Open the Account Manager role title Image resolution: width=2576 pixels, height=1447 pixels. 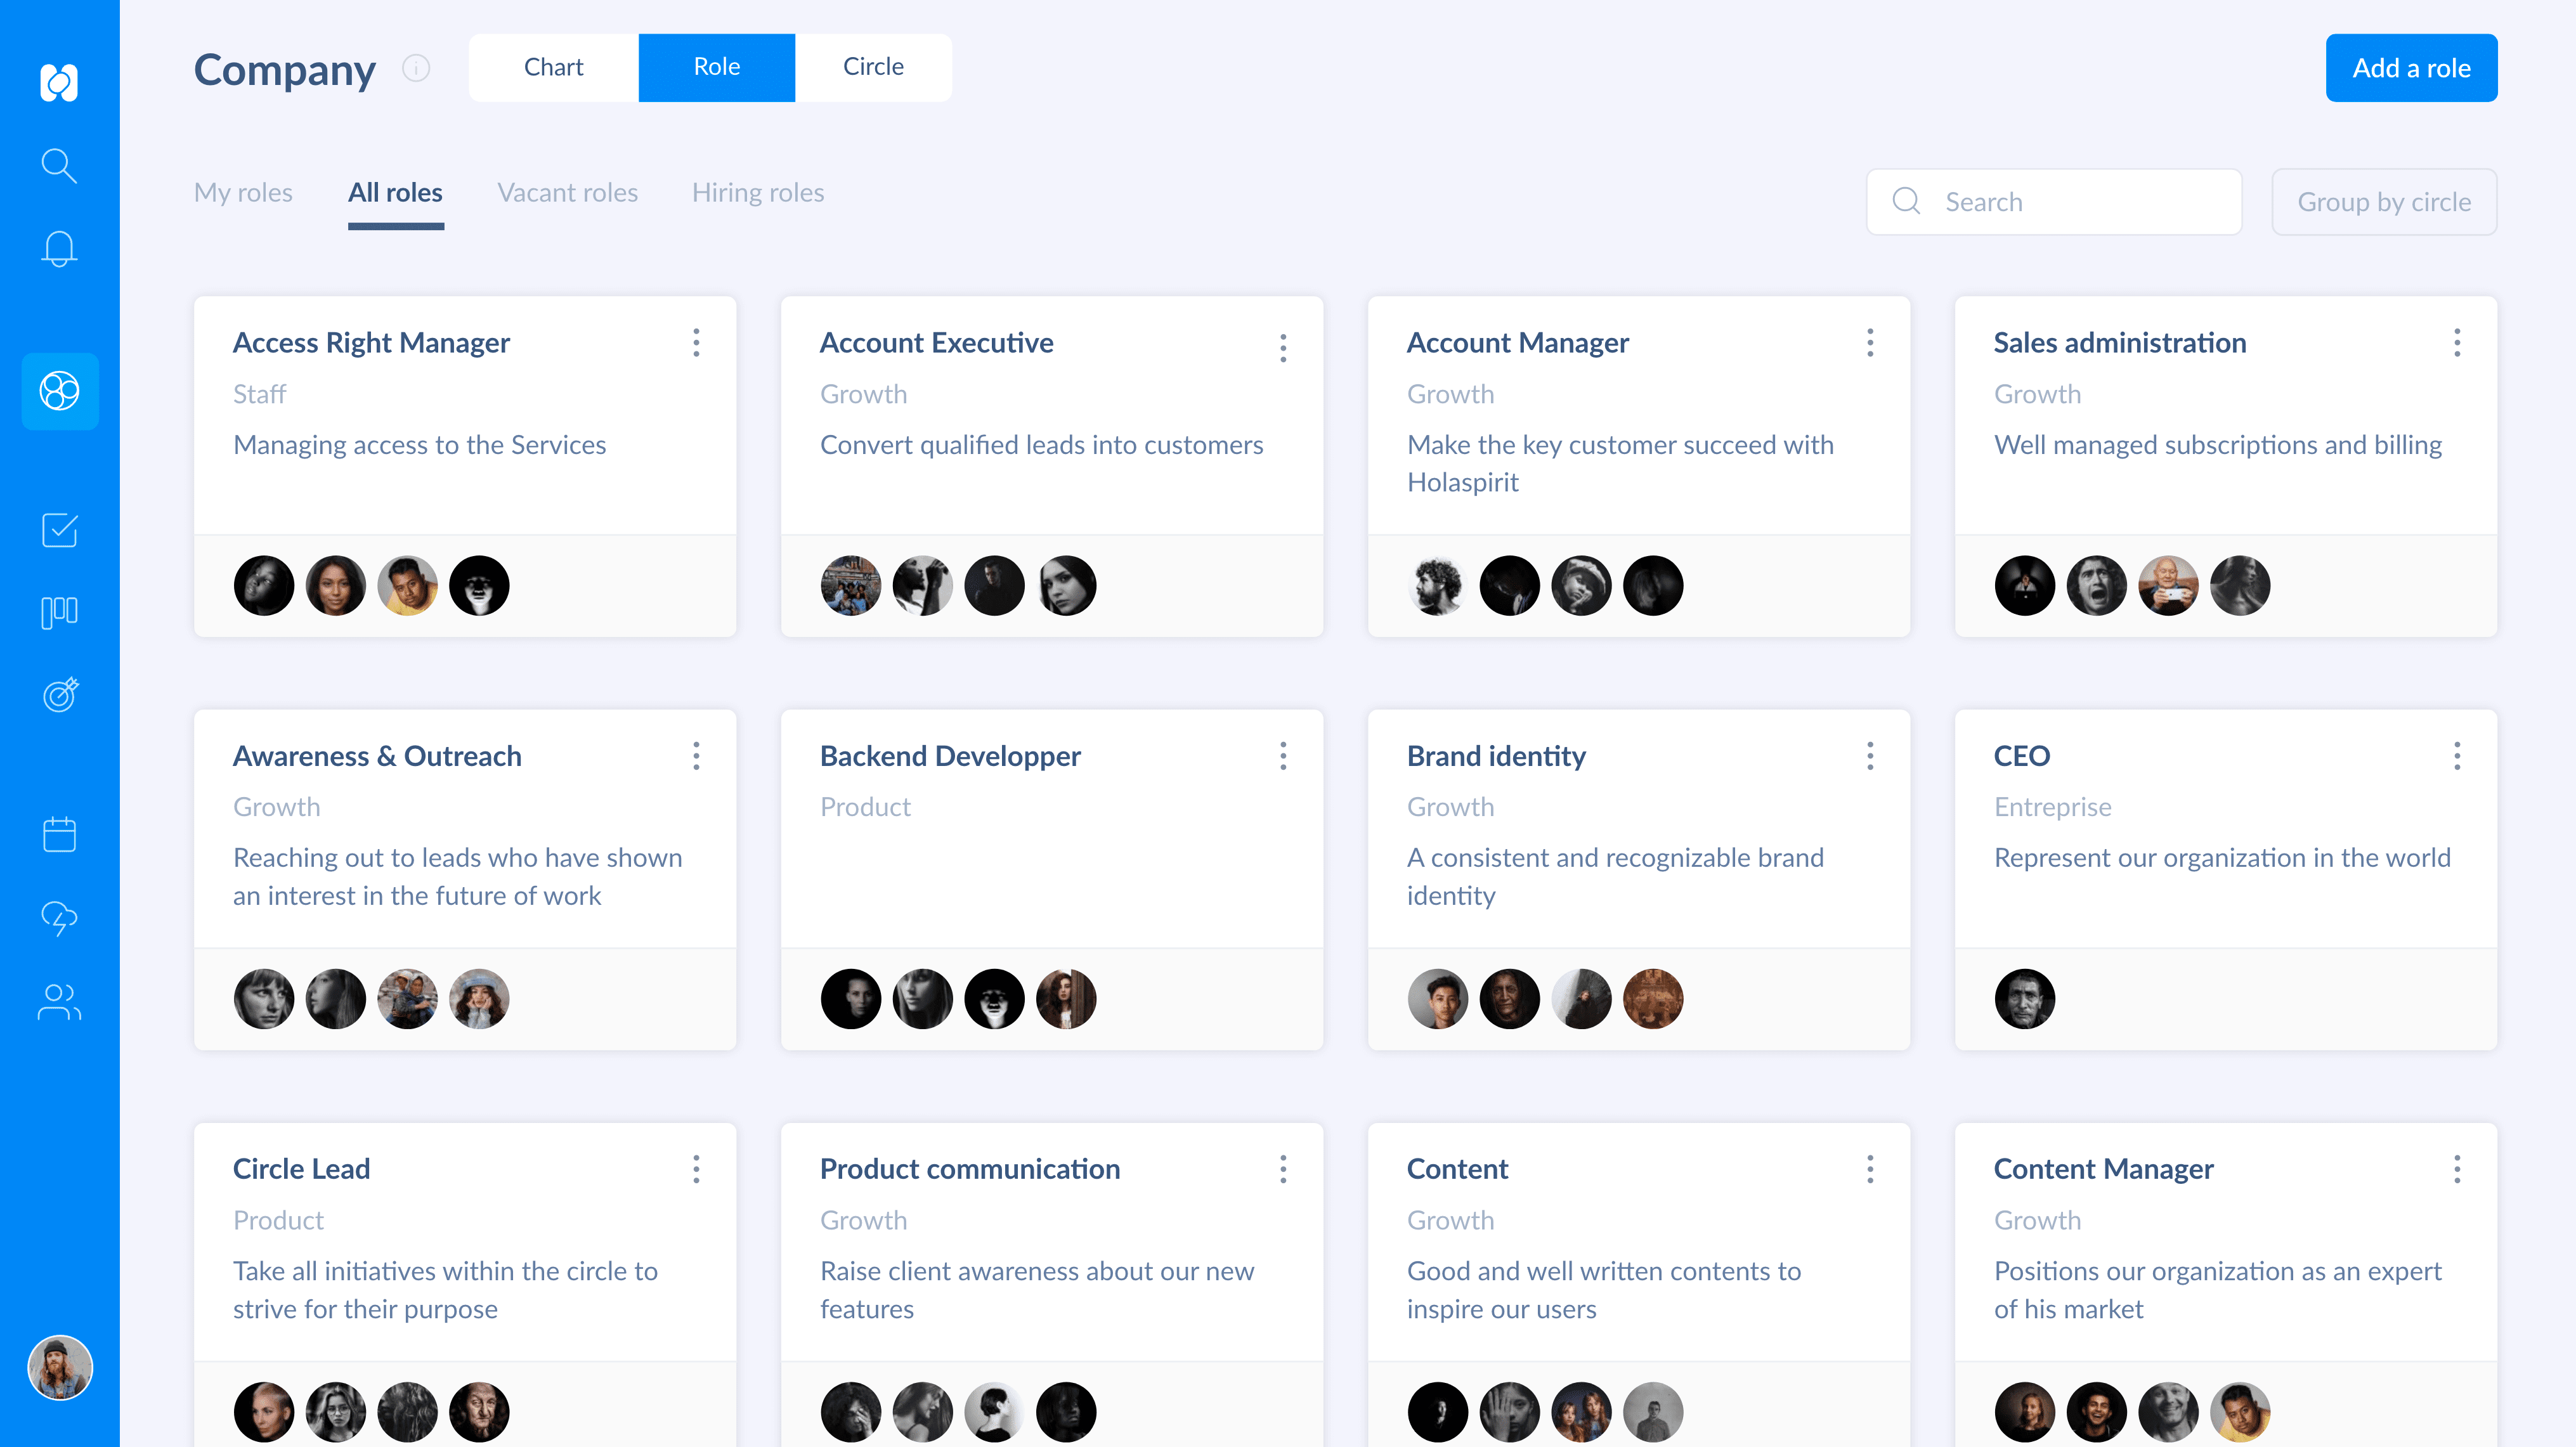click(x=1517, y=343)
